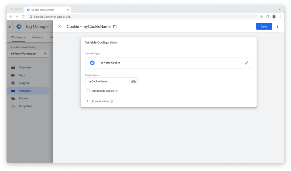Screen dimensions: 291x171
Task: Close the Google Tag Manager tab
Action: pyautogui.click(x=68, y=10)
